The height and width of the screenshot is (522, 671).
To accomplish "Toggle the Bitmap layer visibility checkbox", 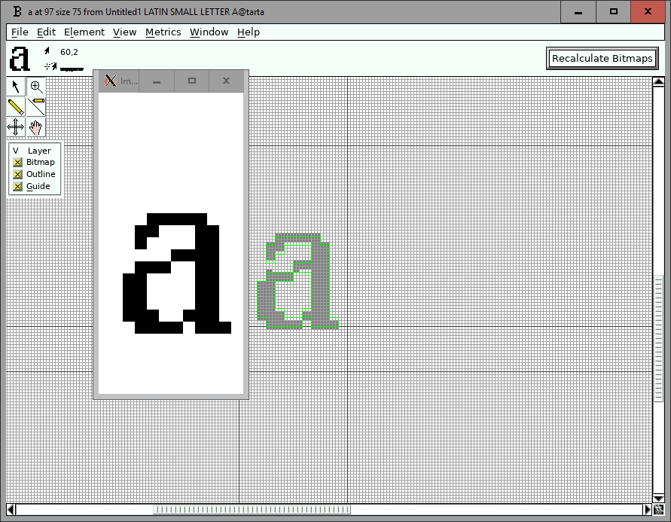I will click(x=18, y=163).
